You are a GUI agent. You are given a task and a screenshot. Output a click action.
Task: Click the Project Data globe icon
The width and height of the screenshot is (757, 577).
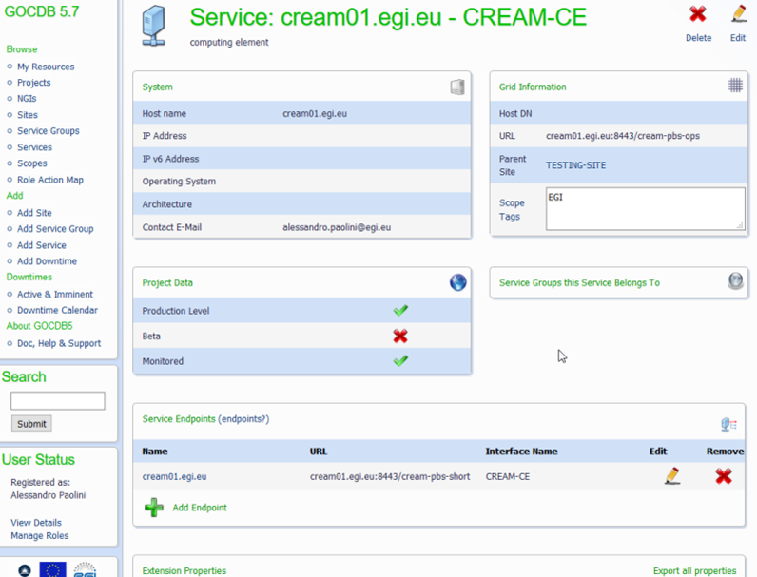point(457,282)
